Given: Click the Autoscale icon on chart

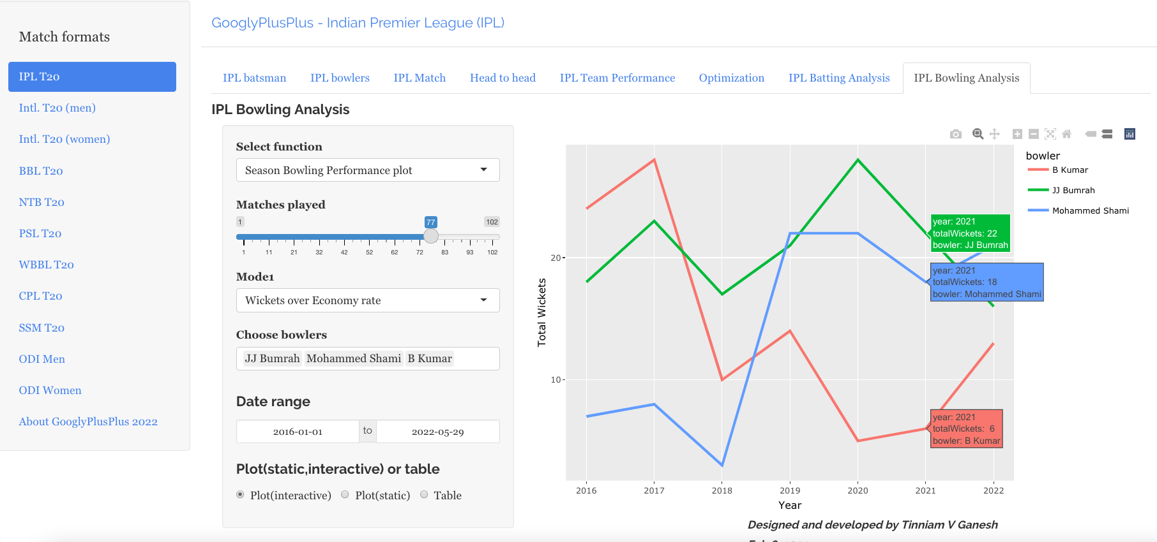Looking at the screenshot, I should [x=1050, y=134].
